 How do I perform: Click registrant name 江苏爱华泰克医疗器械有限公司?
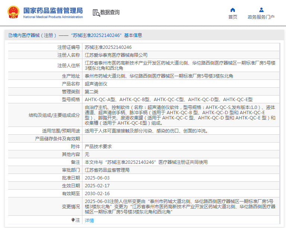tap(116, 55)
